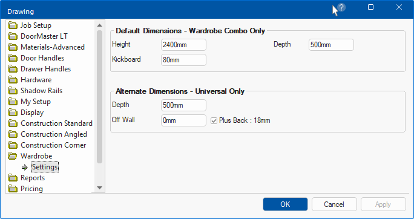Screen dimensions: 414x219
Task: Click the Kickboard 80mm input field
Action: tap(183, 60)
